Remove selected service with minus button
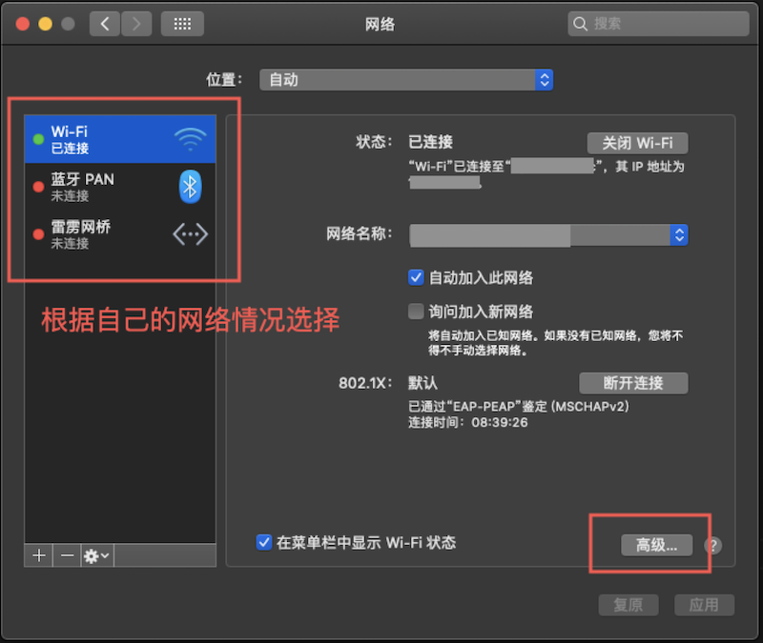The image size is (763, 643). click(67, 555)
